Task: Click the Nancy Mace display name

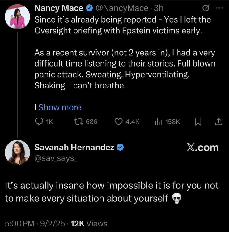Action: click(x=59, y=8)
